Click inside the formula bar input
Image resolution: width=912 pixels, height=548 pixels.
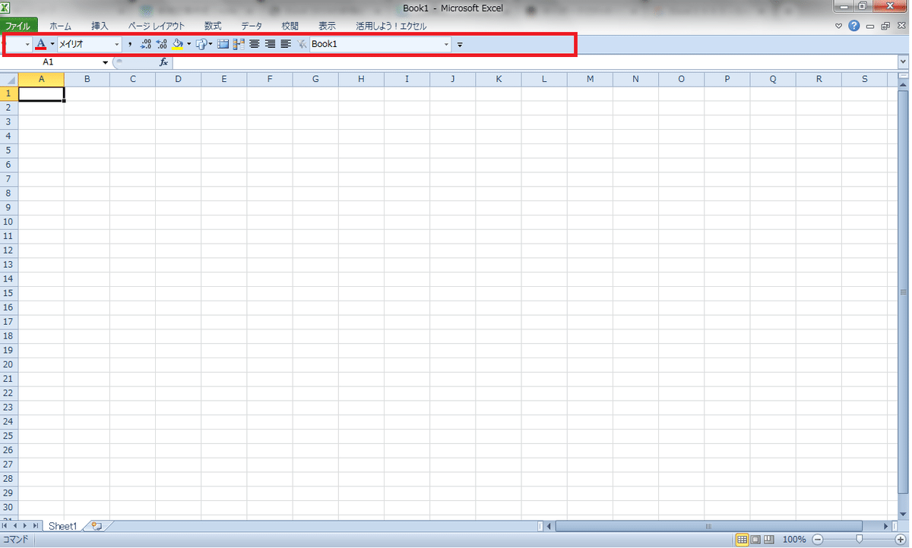tap(535, 62)
